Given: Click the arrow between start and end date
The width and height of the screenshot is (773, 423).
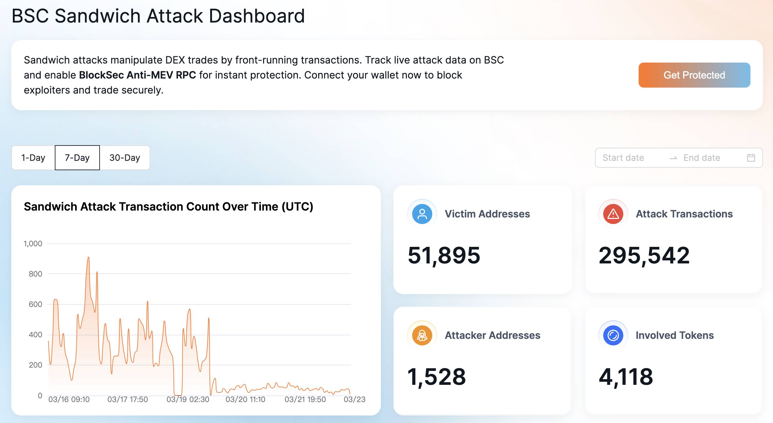Looking at the screenshot, I should click(x=673, y=158).
